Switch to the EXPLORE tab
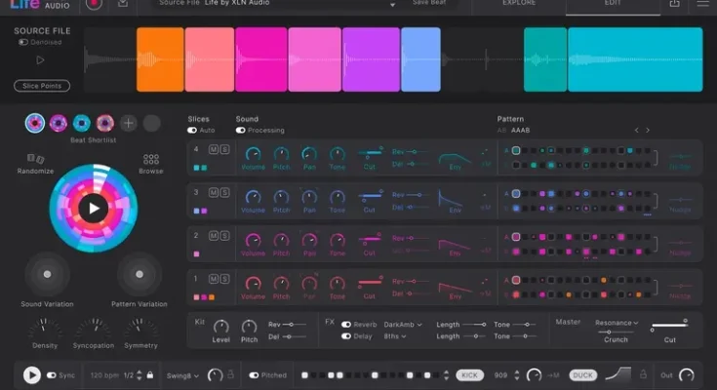Screen dimensions: 717x390 coord(518,4)
